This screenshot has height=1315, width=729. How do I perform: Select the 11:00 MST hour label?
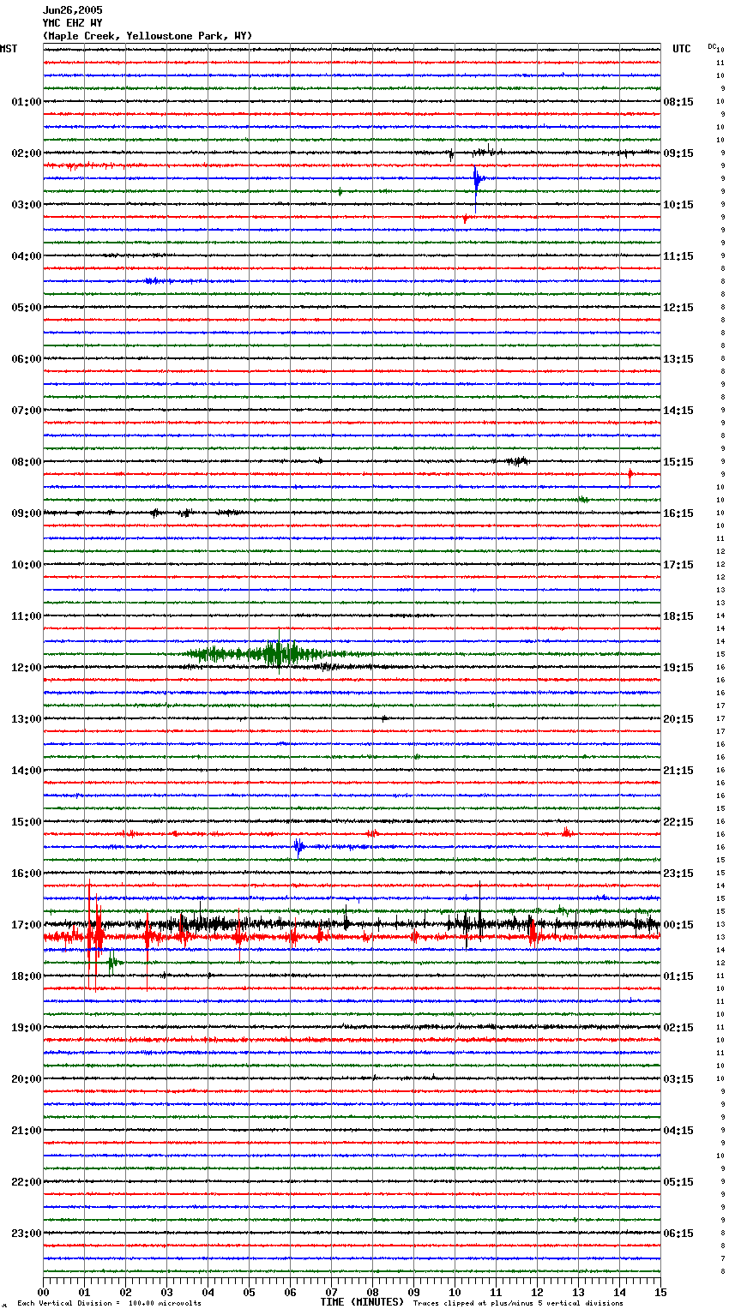click(27, 616)
